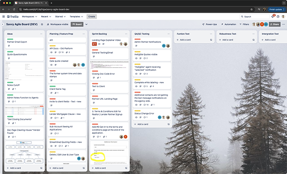287x174 pixels.
Task: Open Robustness Test list actions menu
Action: click(253, 34)
